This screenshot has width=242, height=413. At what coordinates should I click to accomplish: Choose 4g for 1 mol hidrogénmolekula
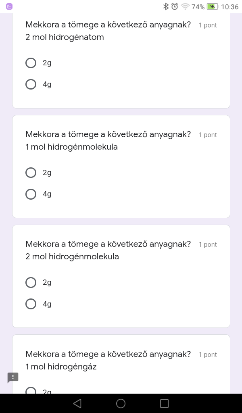click(x=31, y=194)
